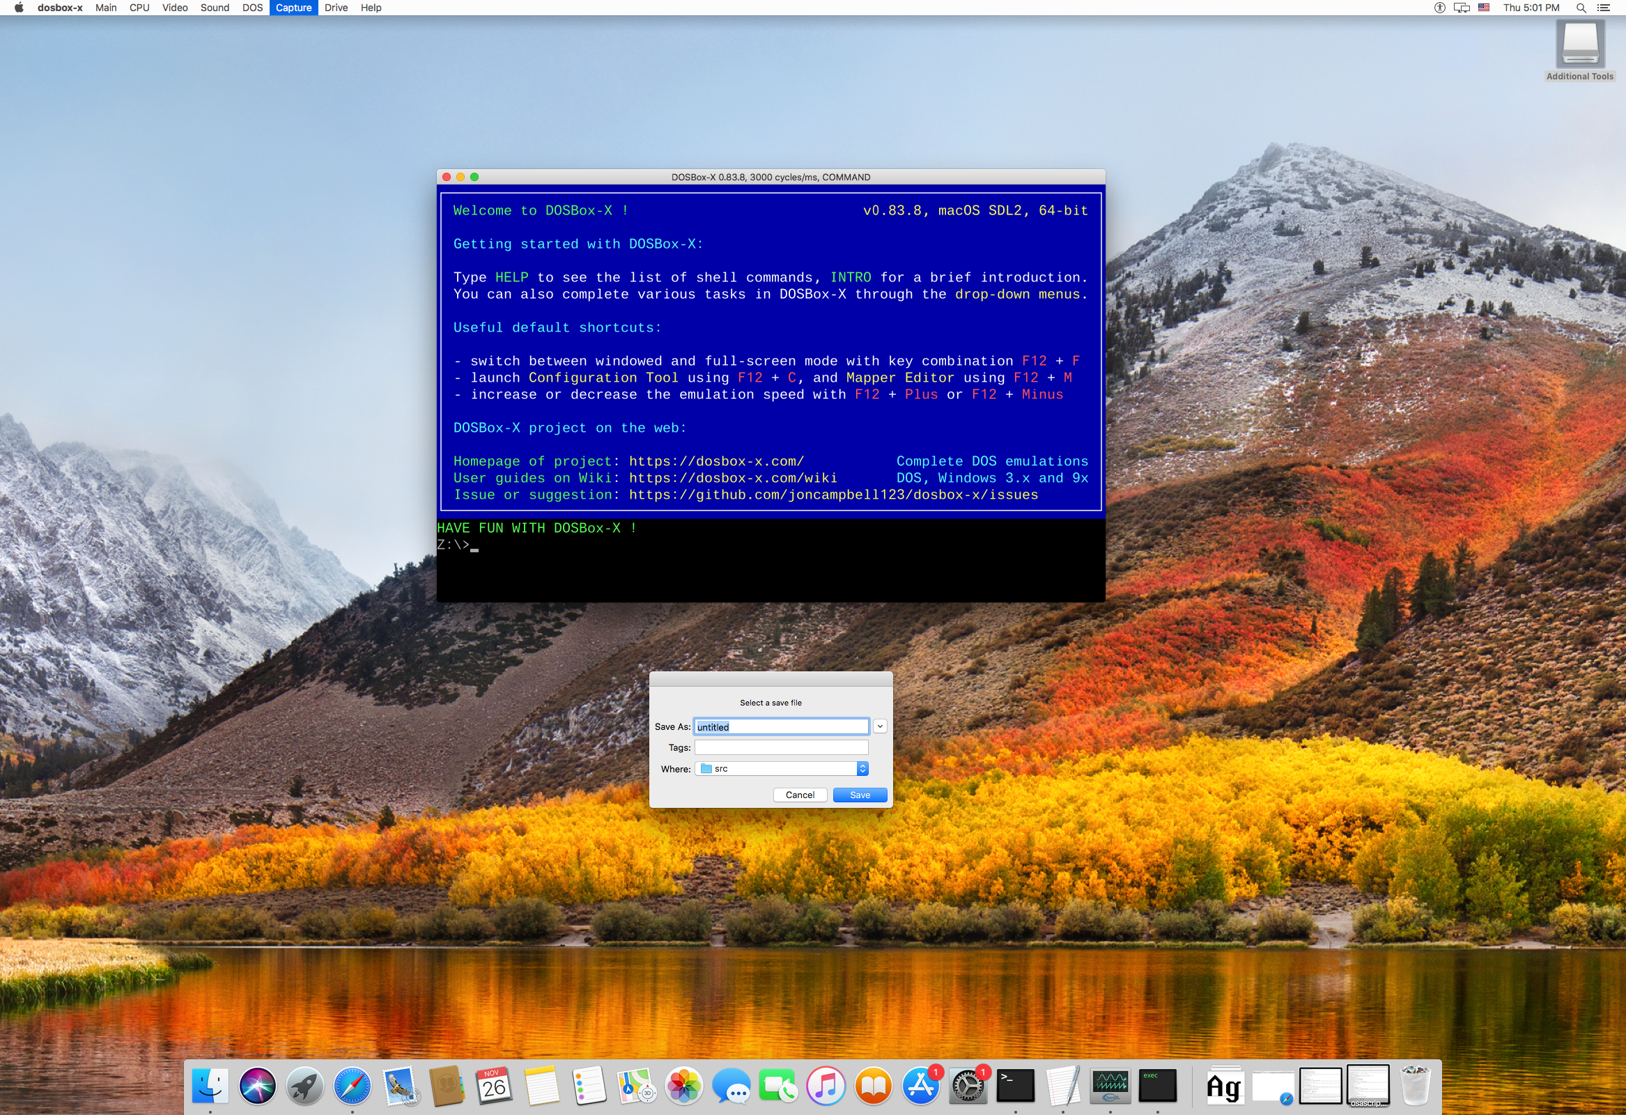1626x1115 pixels.
Task: Open Trash in the dock
Action: [x=1415, y=1086]
